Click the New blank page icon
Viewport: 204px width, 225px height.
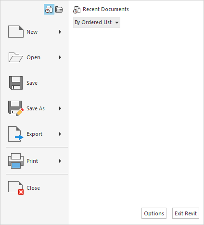16,32
